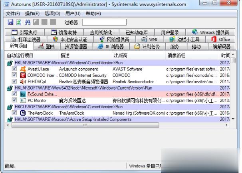The height and width of the screenshot is (173, 242).
Task: Sort by the 出版商 column header
Action: coord(139,56)
